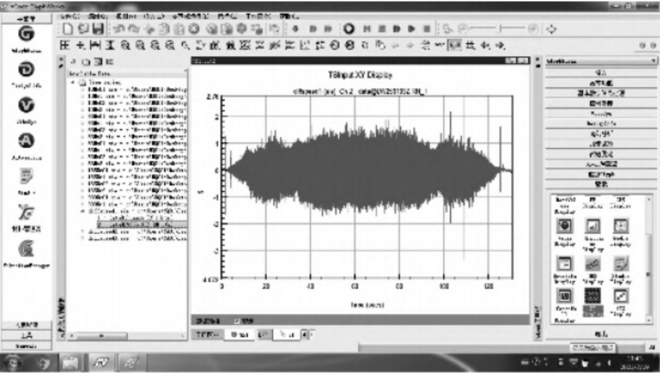Click the crosshair icon right of the zoom slider
The image size is (660, 374).
(x=551, y=29)
